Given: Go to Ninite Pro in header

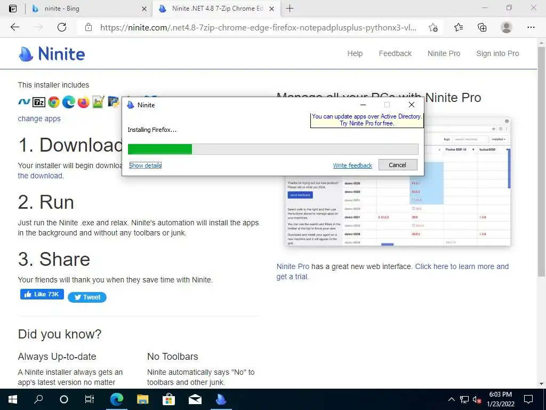Looking at the screenshot, I should tap(444, 53).
